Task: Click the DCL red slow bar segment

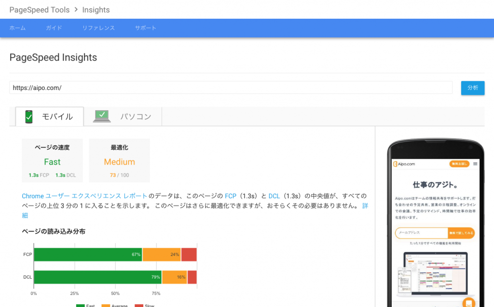Action: (x=192, y=277)
